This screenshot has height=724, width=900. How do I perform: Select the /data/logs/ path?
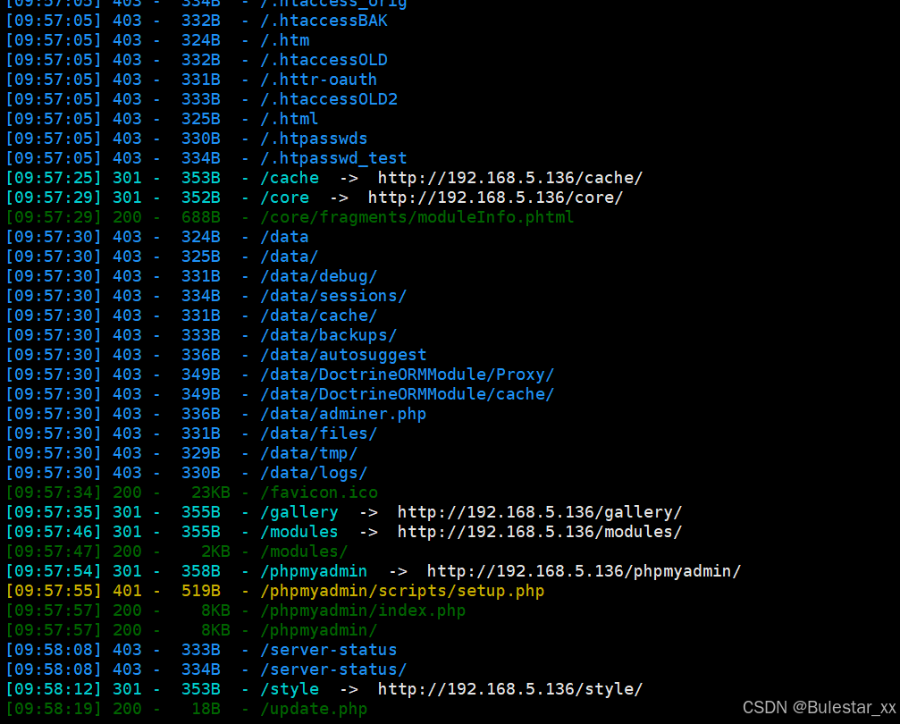314,473
